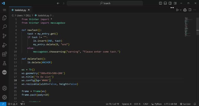
Task: Open the editor more actions menu
Action: click(x=195, y=10)
